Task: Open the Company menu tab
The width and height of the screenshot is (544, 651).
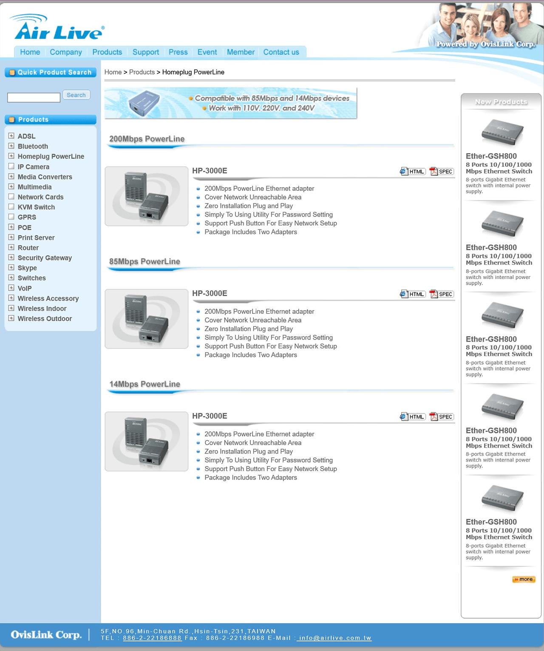Action: (66, 52)
